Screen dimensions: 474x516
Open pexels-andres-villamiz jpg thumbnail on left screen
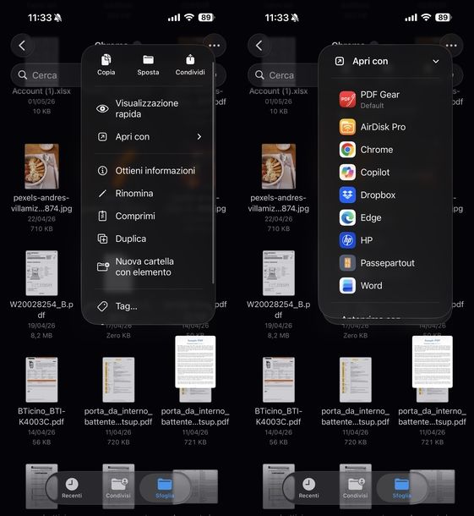(x=41, y=166)
